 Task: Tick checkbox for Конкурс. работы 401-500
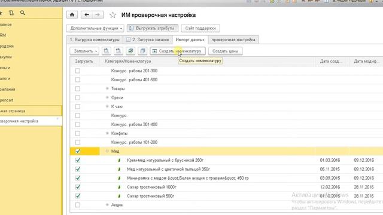[78, 79]
